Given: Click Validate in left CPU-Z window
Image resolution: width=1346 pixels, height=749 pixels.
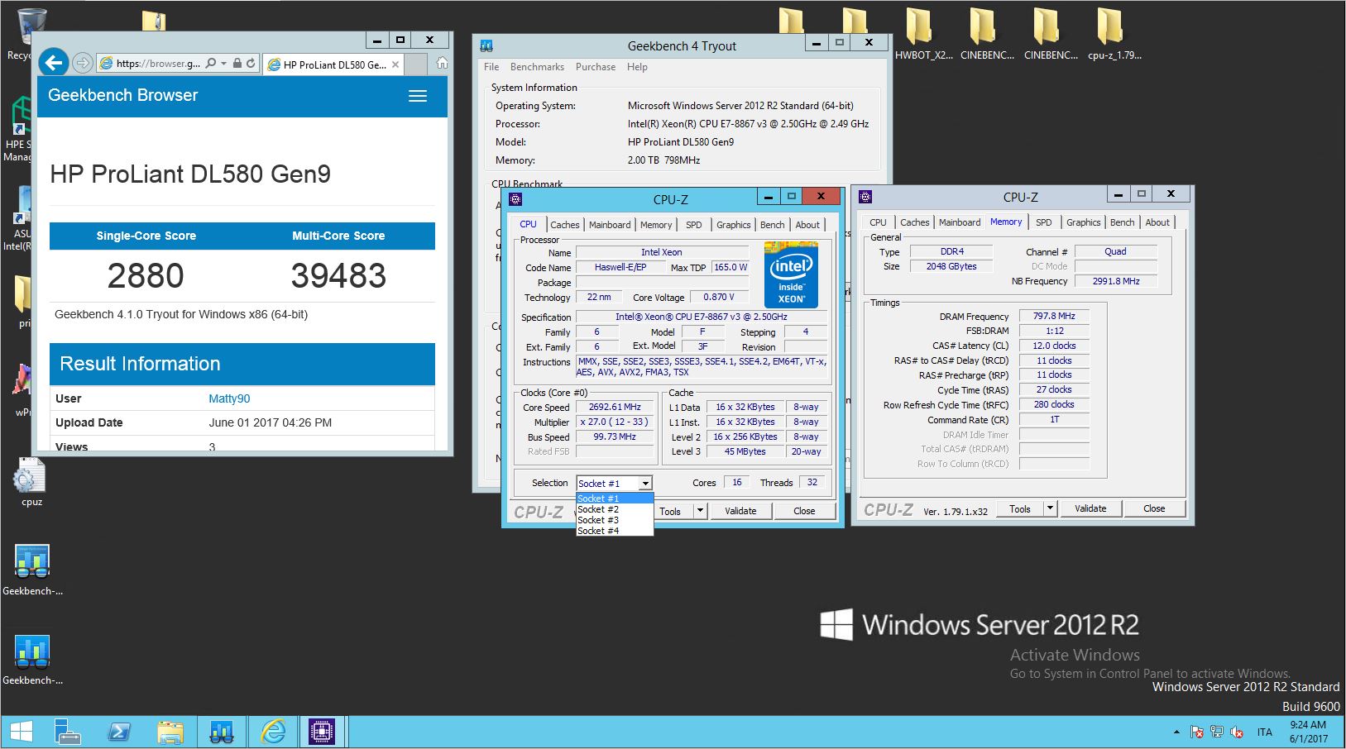Looking at the screenshot, I should (x=740, y=511).
